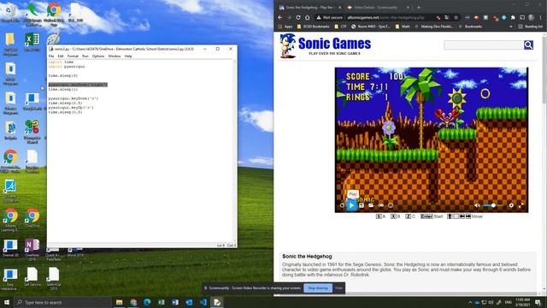Switch to the Sonic the Hedgehog tab

click(309, 7)
